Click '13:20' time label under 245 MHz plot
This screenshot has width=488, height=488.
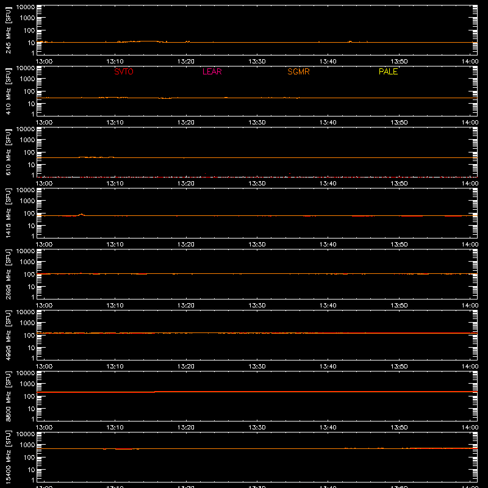186,62
